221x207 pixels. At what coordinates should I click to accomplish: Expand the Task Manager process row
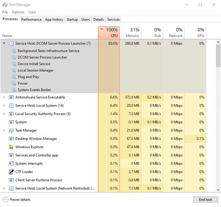coord(4,131)
